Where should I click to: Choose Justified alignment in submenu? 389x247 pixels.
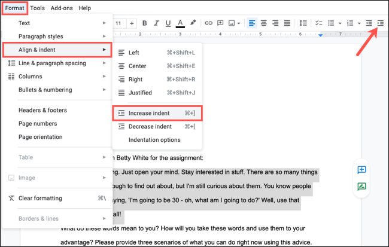157,93
